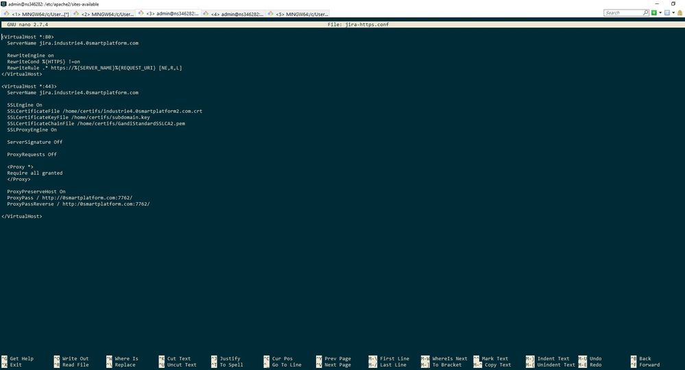Focus the Search input field
Viewport: 685px width, 370px height.
coord(623,12)
